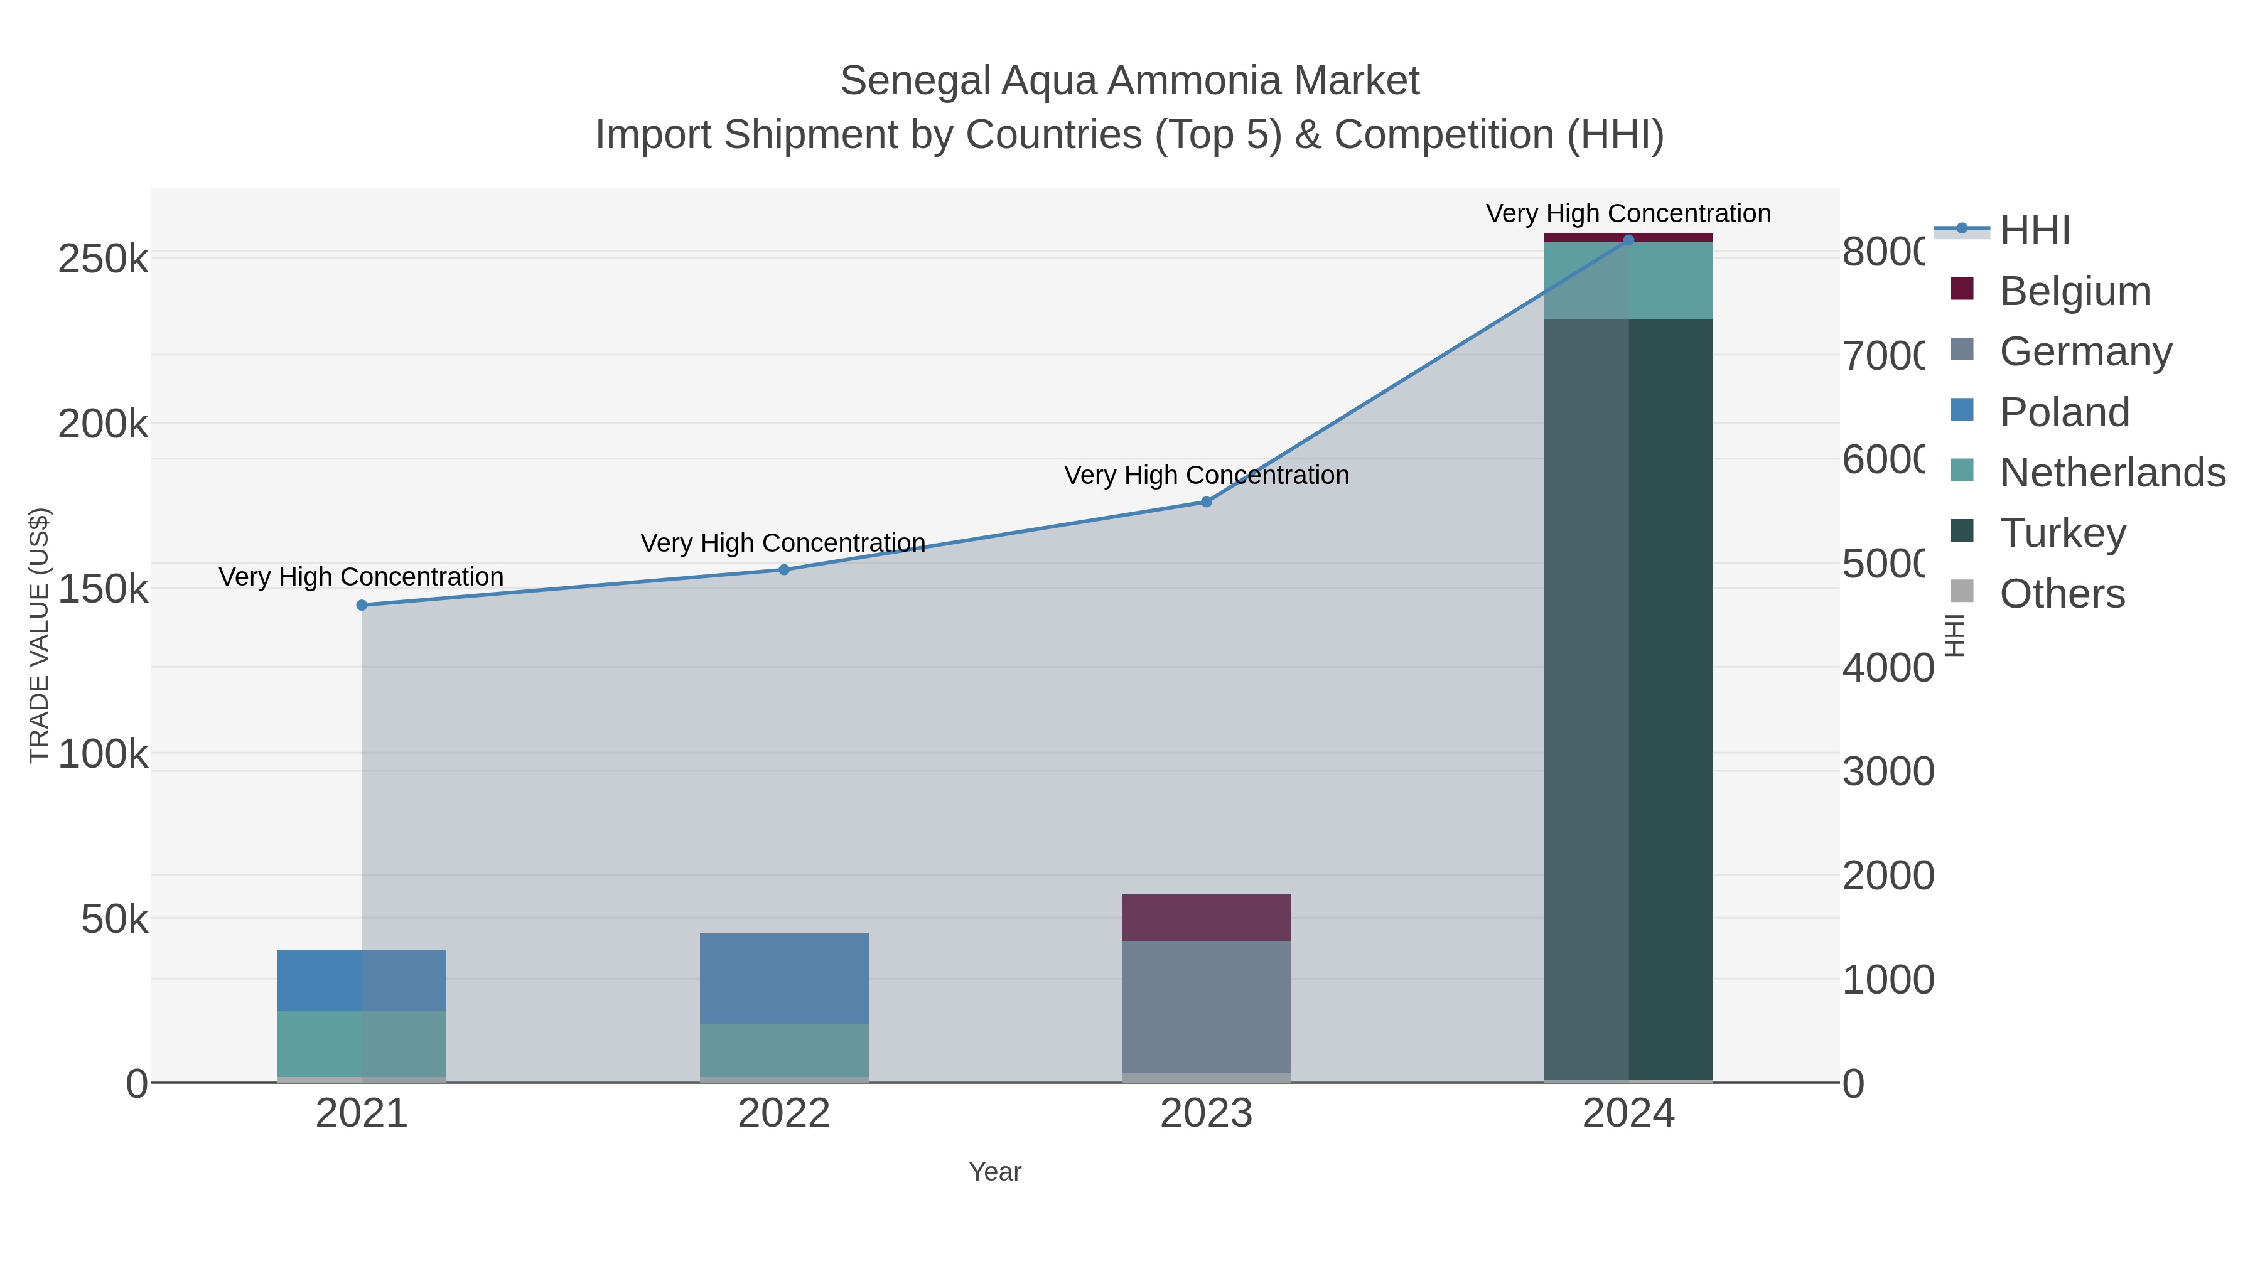Click the 50k left axis tick label
Image resolution: width=2260 pixels, height=1271 pixels.
(115, 920)
